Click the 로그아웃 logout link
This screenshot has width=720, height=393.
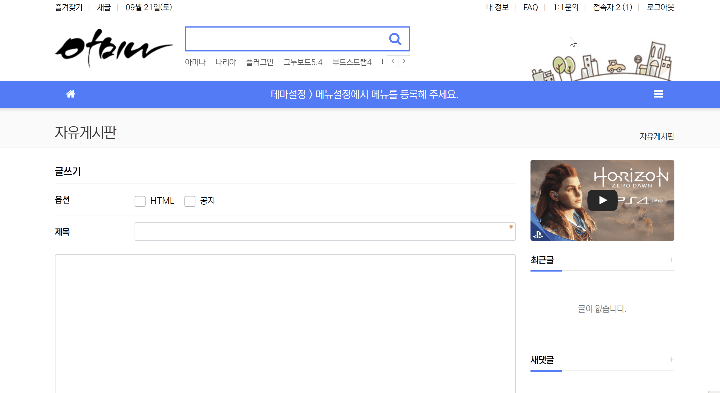660,7
